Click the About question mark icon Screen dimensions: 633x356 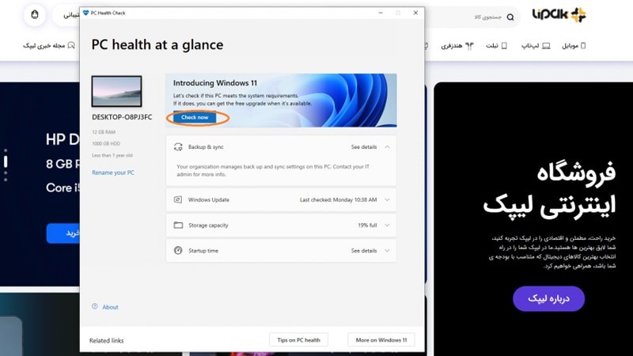click(x=95, y=306)
